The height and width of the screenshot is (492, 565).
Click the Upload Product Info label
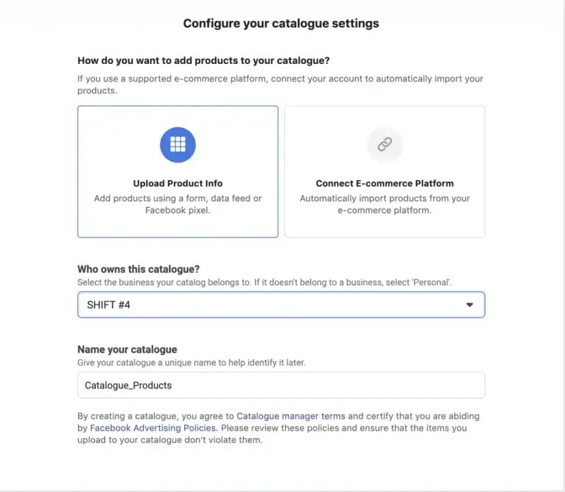(177, 183)
